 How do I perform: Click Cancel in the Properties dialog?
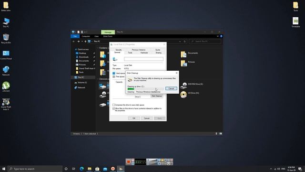click(147, 118)
